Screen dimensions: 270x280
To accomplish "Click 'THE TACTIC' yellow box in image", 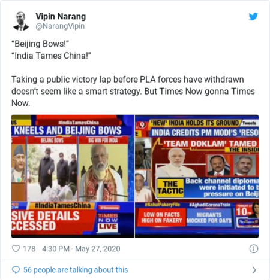I will pyautogui.click(x=170, y=187).
